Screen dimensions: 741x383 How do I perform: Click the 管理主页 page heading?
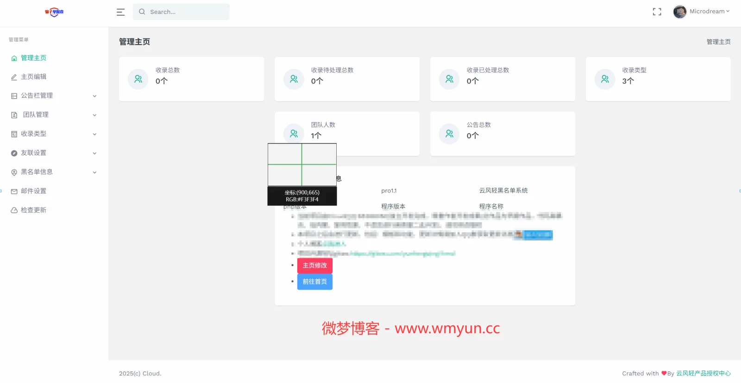tap(134, 42)
